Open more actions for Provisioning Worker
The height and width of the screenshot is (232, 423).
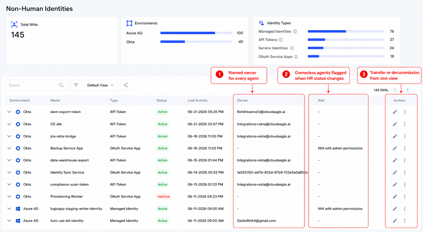click(x=405, y=197)
